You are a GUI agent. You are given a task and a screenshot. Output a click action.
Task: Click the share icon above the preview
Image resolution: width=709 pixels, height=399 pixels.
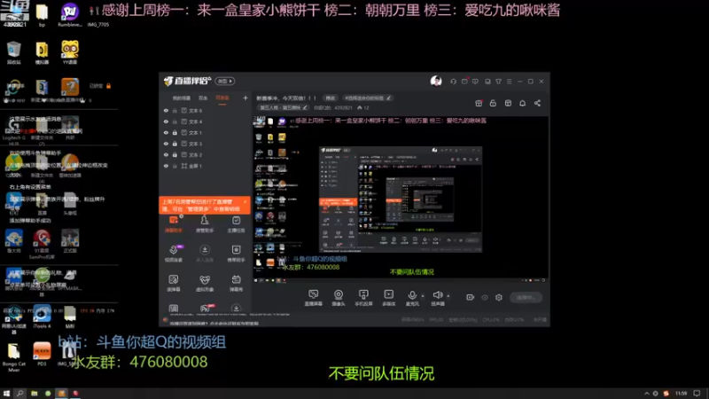click(x=537, y=103)
